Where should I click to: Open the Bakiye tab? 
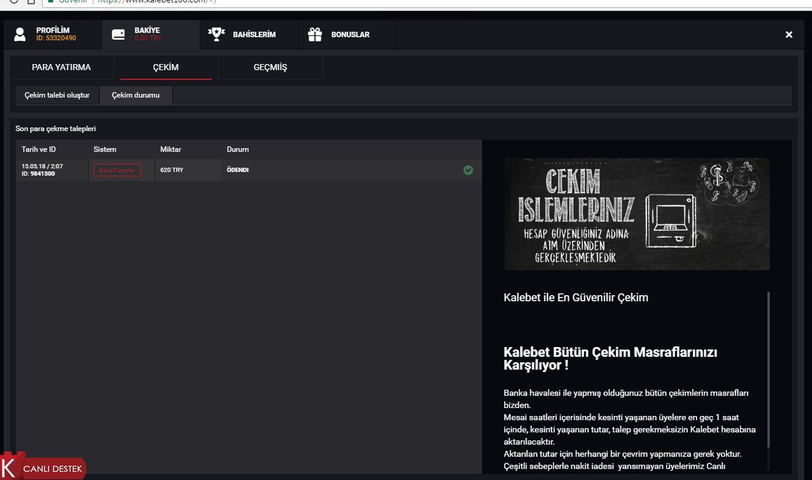pyautogui.click(x=150, y=35)
